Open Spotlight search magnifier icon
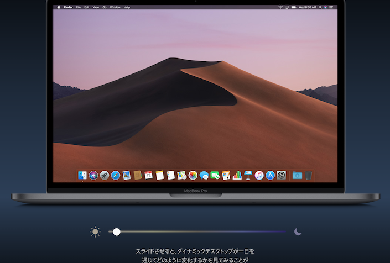Viewport: 390px width, 263px height. tap(320, 7)
